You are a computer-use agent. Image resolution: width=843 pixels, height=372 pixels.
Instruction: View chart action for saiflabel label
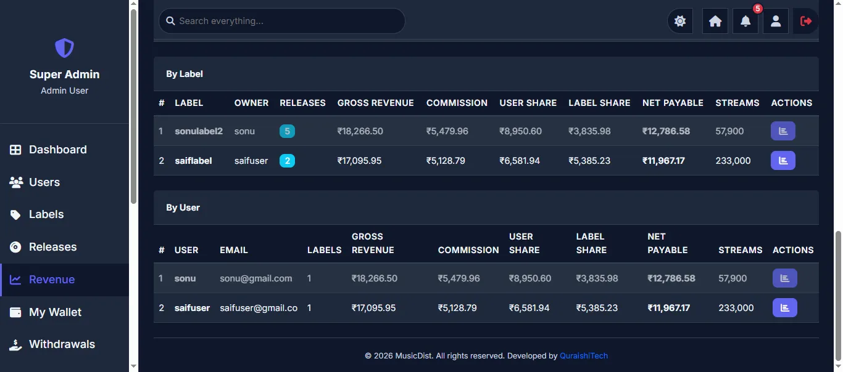coord(783,161)
